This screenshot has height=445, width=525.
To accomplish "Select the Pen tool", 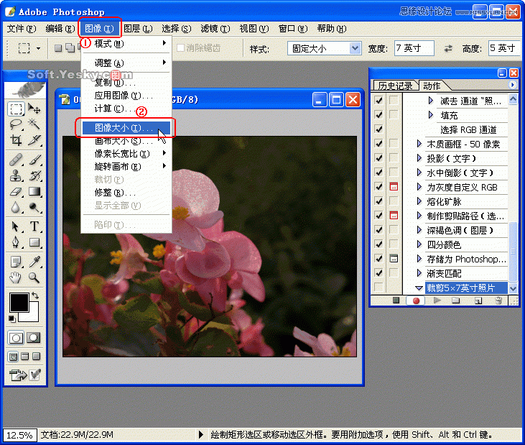I will coord(16,242).
